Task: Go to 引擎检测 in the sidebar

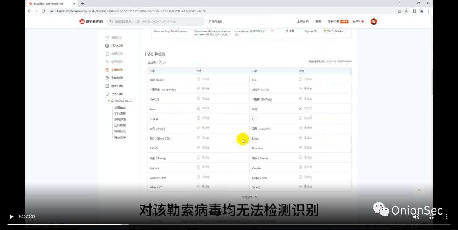Action: pos(114,78)
